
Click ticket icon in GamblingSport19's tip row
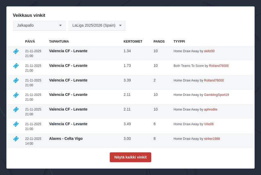click(x=16, y=95)
